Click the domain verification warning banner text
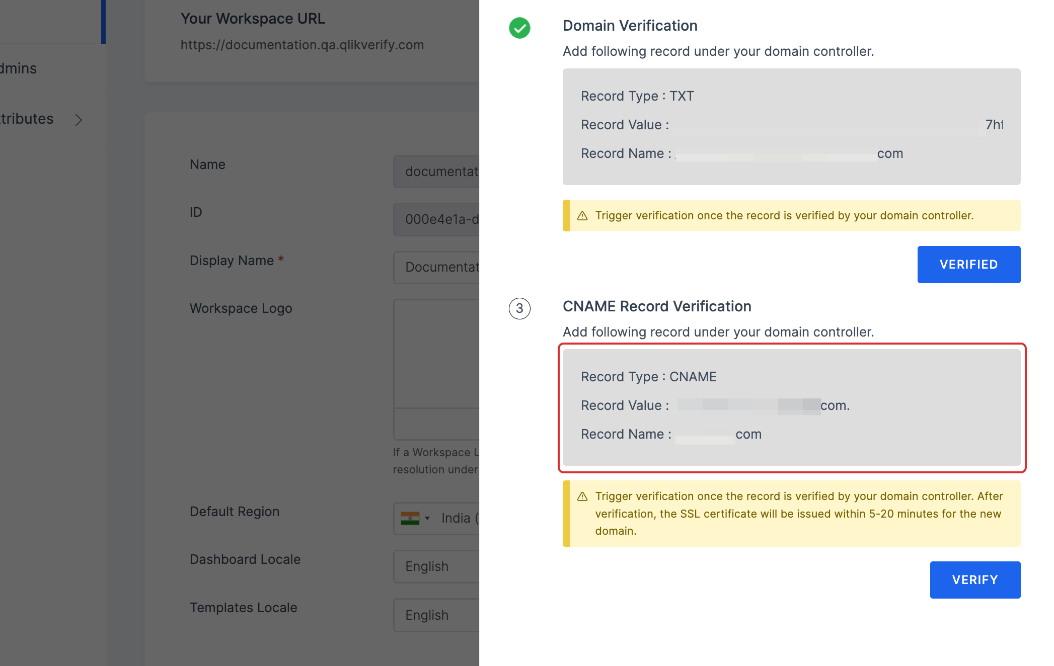1054x666 pixels. (x=784, y=216)
